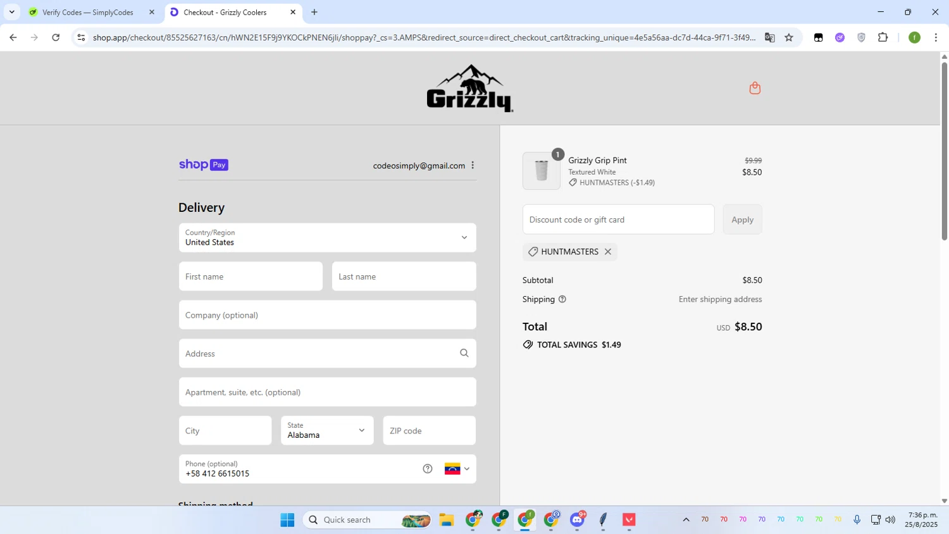The height and width of the screenshot is (534, 949).
Task: Open the cart bag icon in header
Action: [755, 88]
